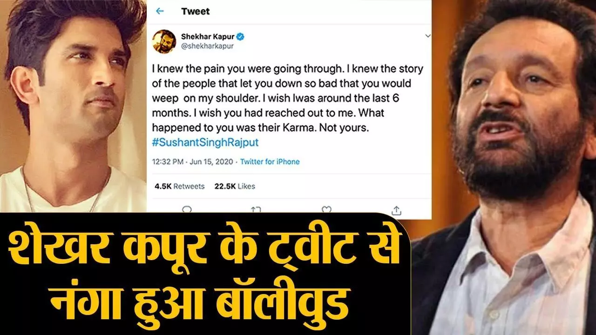The height and width of the screenshot is (335, 596).
Task: View the 22.5K Likes list
Action: [235, 186]
